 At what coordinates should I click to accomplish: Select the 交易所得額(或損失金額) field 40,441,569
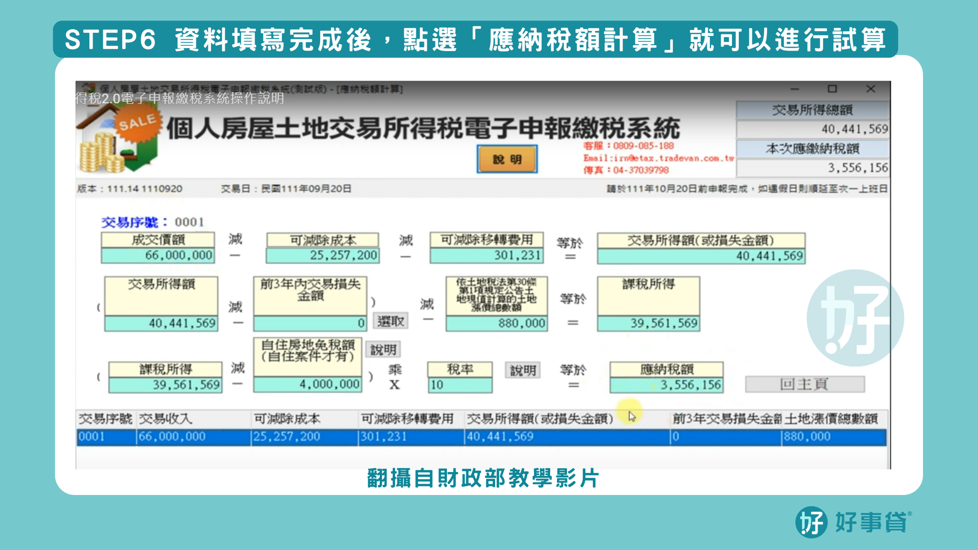click(701, 256)
